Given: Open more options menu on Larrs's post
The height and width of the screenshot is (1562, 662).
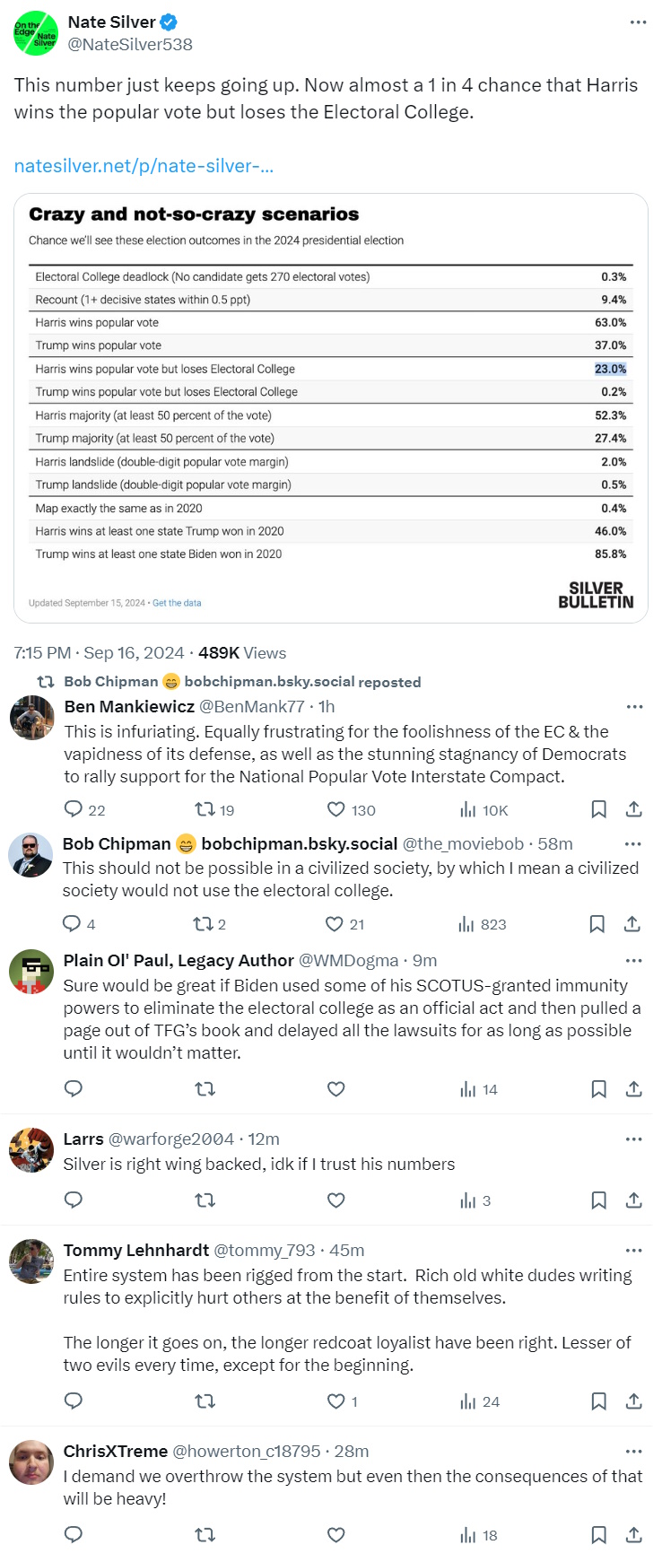Looking at the screenshot, I should [633, 1139].
